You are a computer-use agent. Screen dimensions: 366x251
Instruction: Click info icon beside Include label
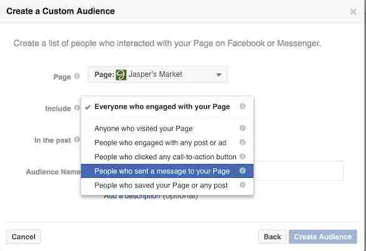pos(77,108)
